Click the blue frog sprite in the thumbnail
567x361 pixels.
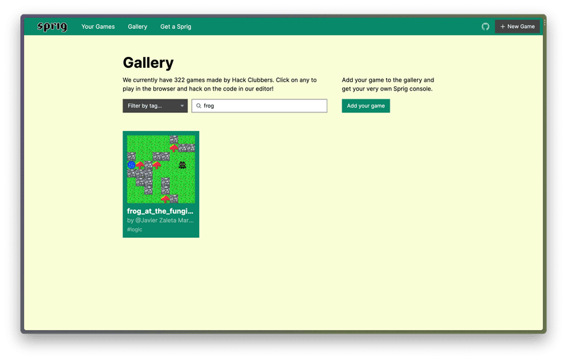click(131, 164)
